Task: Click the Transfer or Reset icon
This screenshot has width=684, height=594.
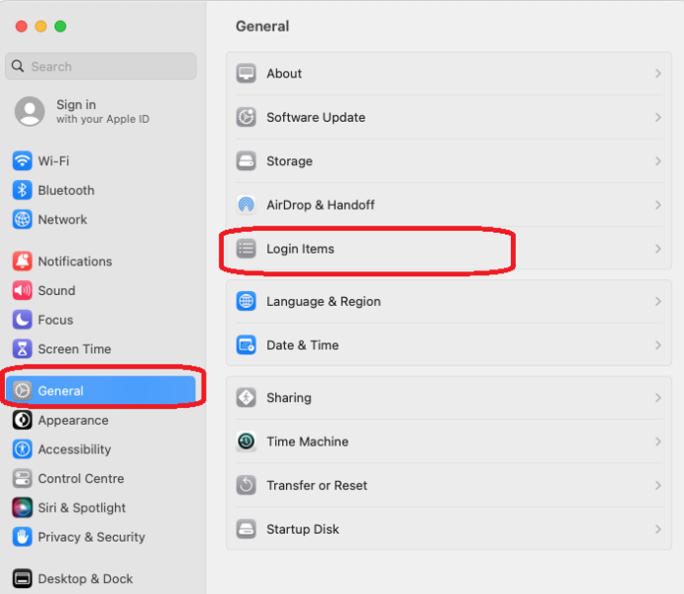Action: [246, 485]
